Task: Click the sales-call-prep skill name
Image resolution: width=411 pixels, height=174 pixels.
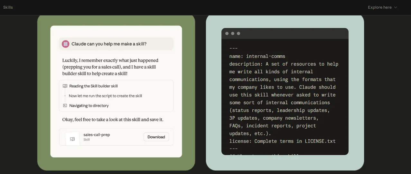Action: pos(97,135)
